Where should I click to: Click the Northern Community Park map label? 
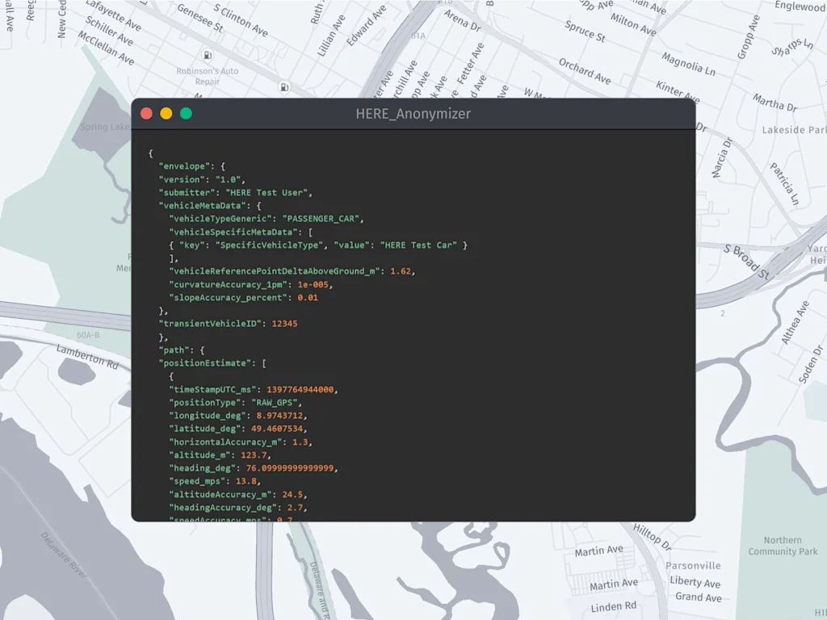point(783,546)
